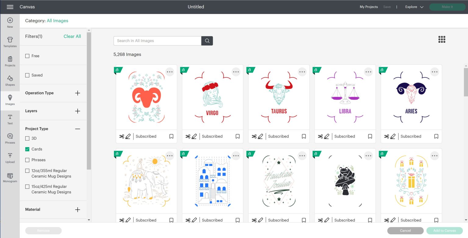This screenshot has height=238, width=468.
Task: Check the Saved filter checkbox
Action: point(27,75)
